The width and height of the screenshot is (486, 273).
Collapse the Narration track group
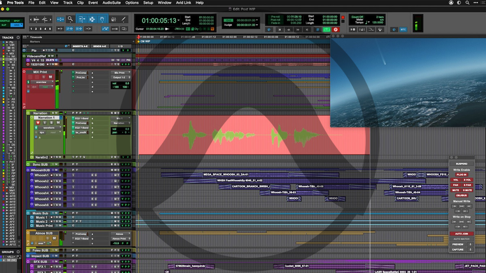(x=28, y=113)
